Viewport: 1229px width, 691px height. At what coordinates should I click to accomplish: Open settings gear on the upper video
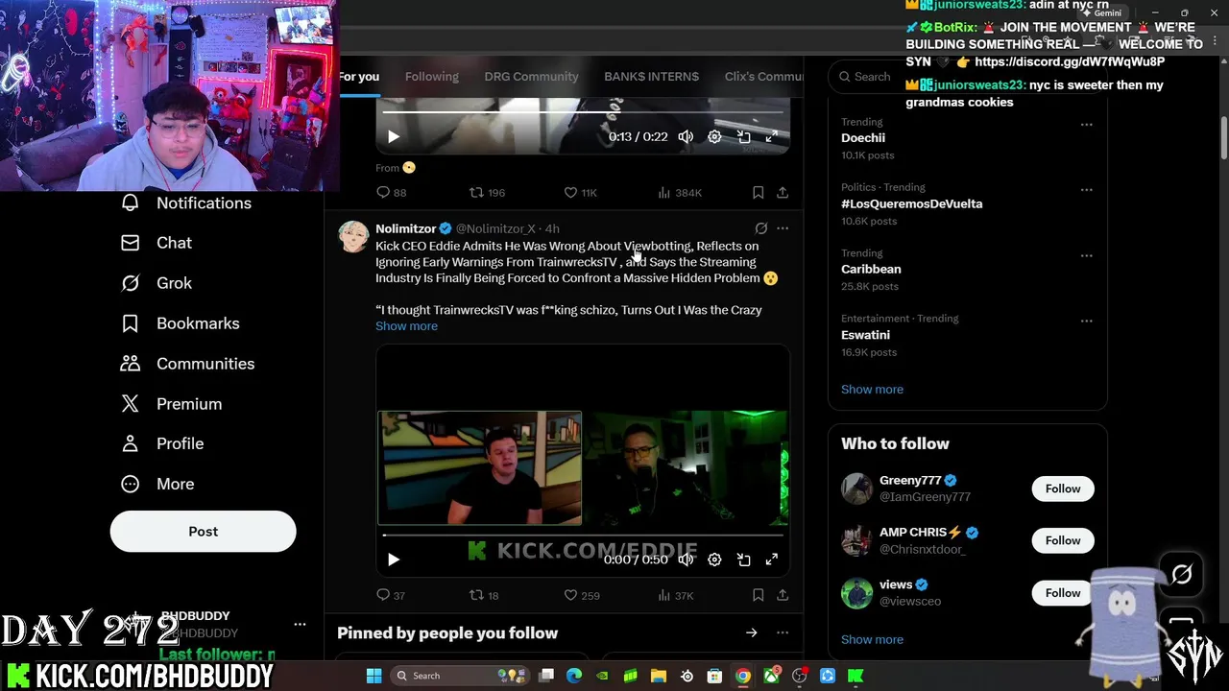coord(714,136)
